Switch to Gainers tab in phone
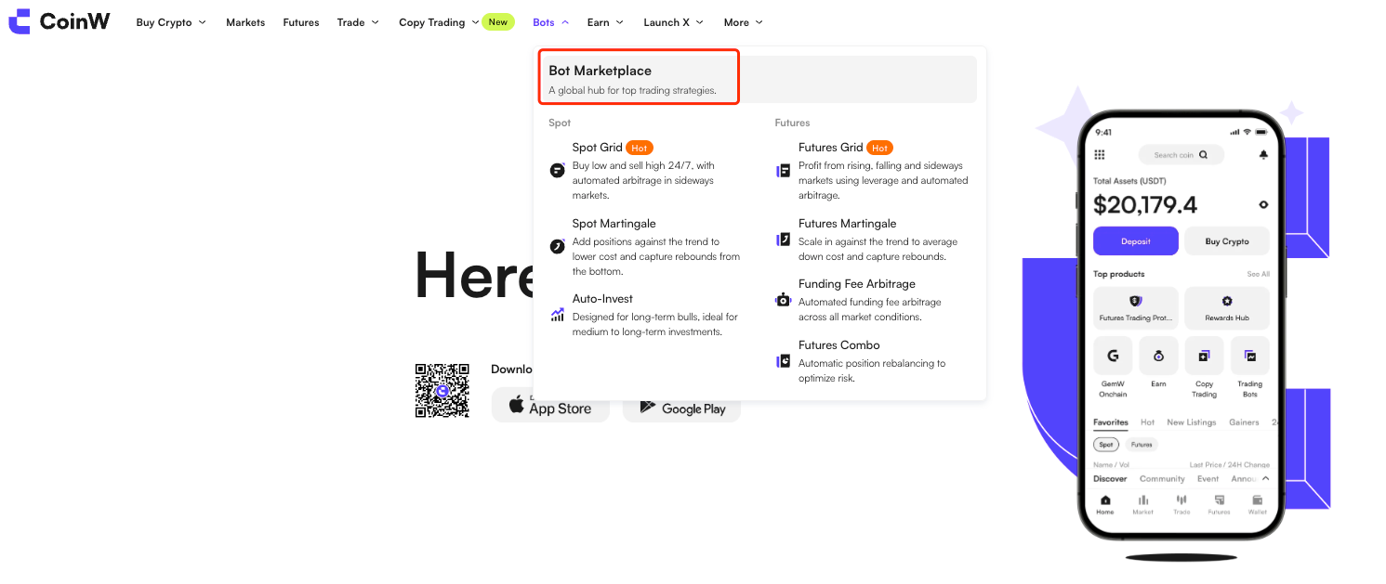Viewport: 1386px width, 584px height. click(x=1244, y=422)
